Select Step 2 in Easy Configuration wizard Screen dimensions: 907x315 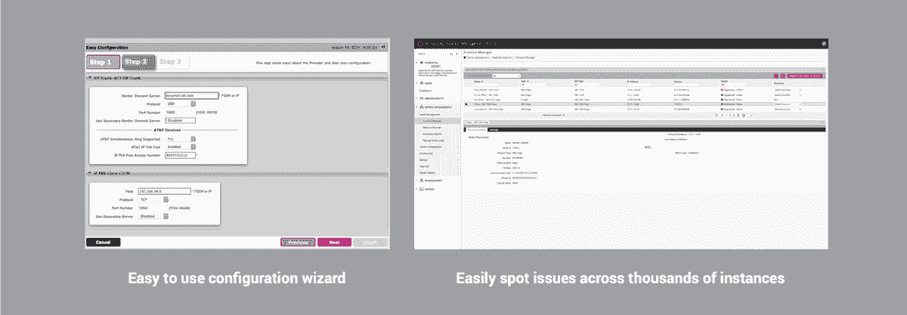(138, 62)
